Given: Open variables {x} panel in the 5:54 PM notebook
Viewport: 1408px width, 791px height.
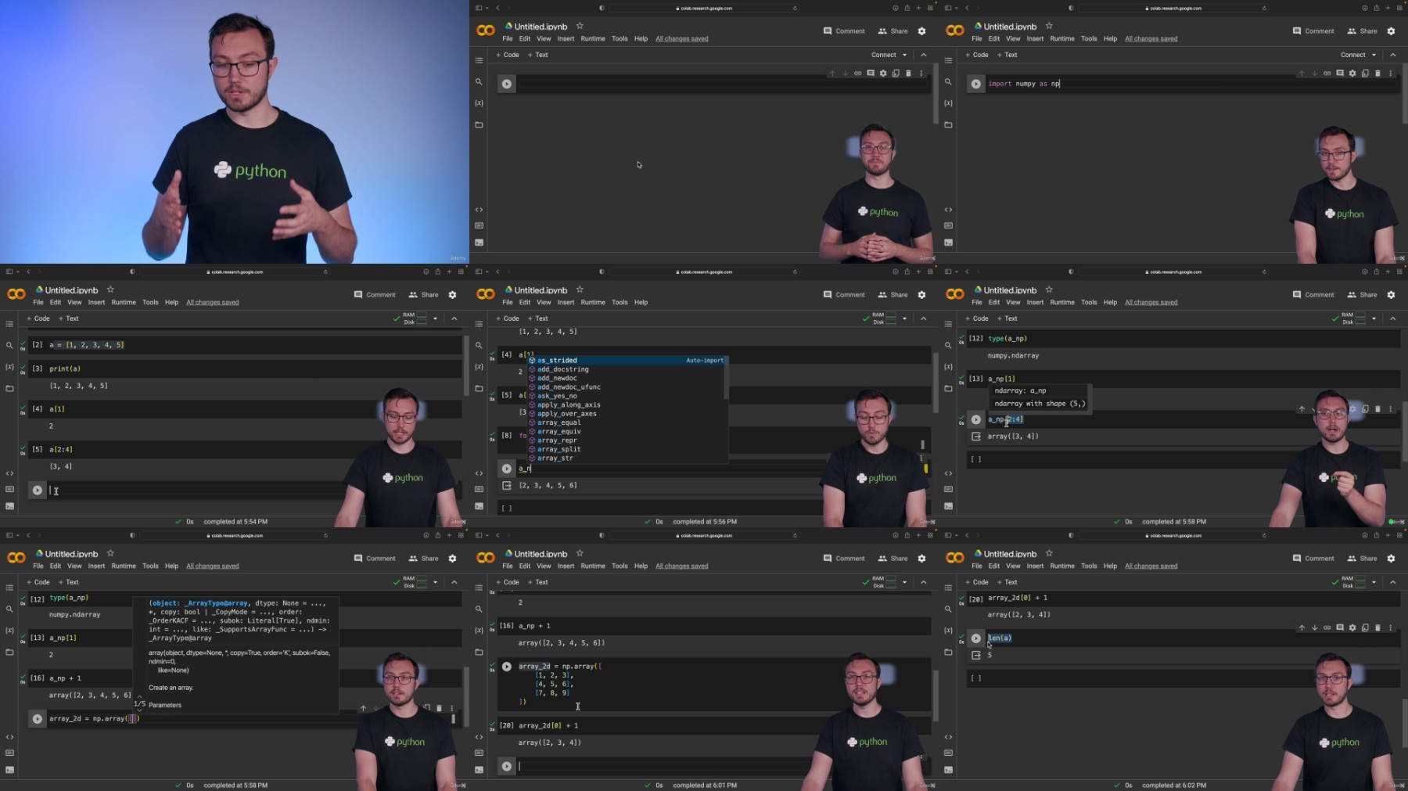Looking at the screenshot, I should point(9,367).
